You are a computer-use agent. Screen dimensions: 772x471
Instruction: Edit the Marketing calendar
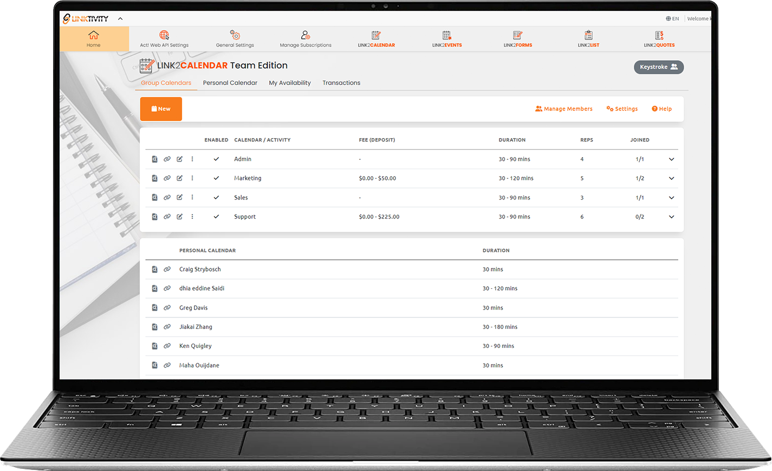[179, 178]
